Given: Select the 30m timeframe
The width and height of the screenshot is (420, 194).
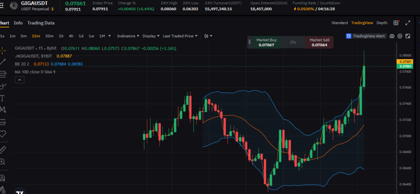Looking at the screenshot, I should point(49,36).
